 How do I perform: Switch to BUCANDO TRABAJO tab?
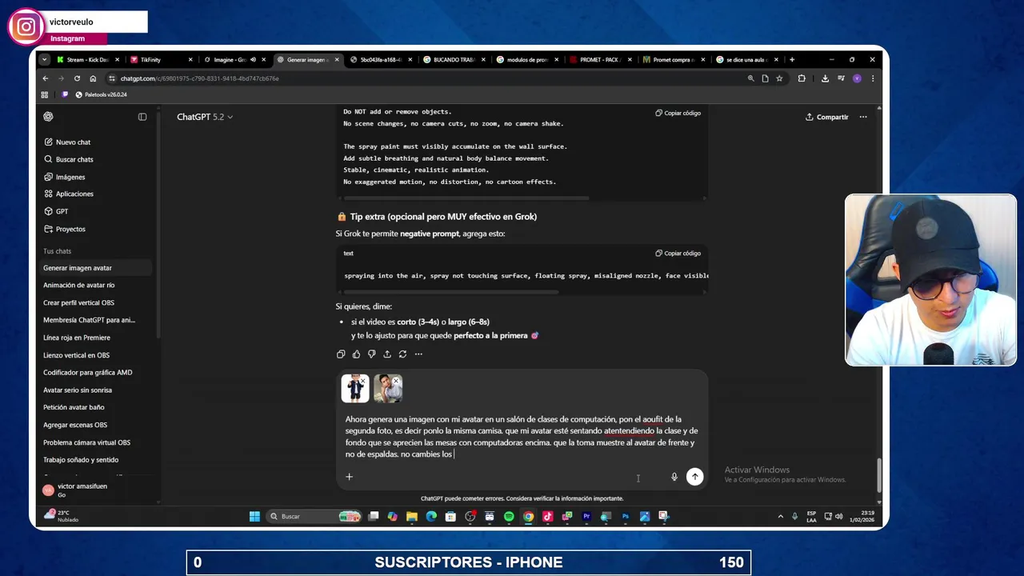coord(454,60)
